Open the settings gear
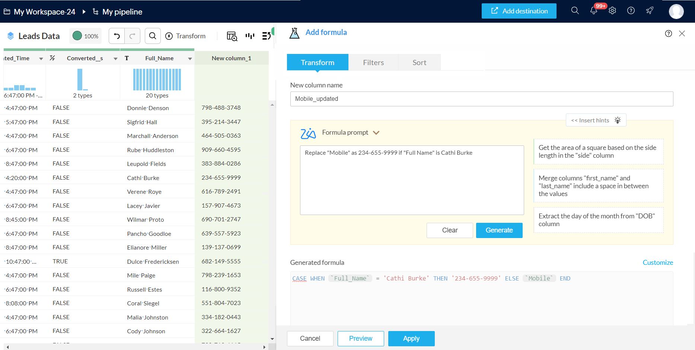Viewport: 695px width, 350px height. point(612,10)
